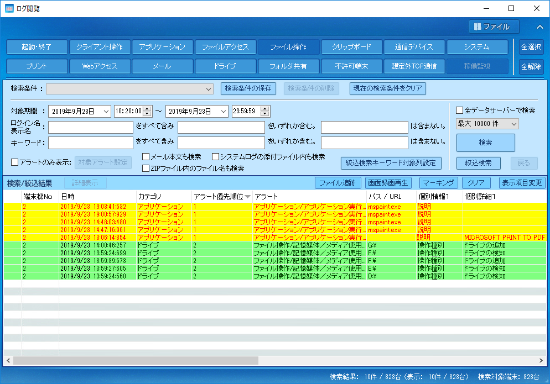Enable システムログの添付ファイル内も検索 checkbox
550x384 pixels.
(215, 156)
